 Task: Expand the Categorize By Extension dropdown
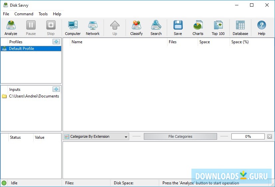click(x=96, y=136)
